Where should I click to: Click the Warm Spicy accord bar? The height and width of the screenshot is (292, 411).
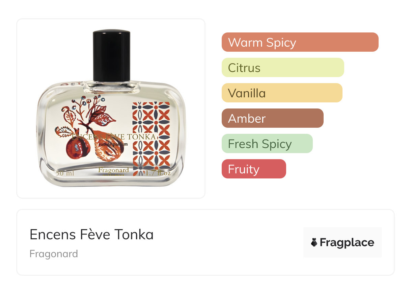pyautogui.click(x=300, y=42)
